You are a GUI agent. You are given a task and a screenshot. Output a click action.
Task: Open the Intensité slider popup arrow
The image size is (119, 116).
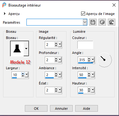pos(93,75)
